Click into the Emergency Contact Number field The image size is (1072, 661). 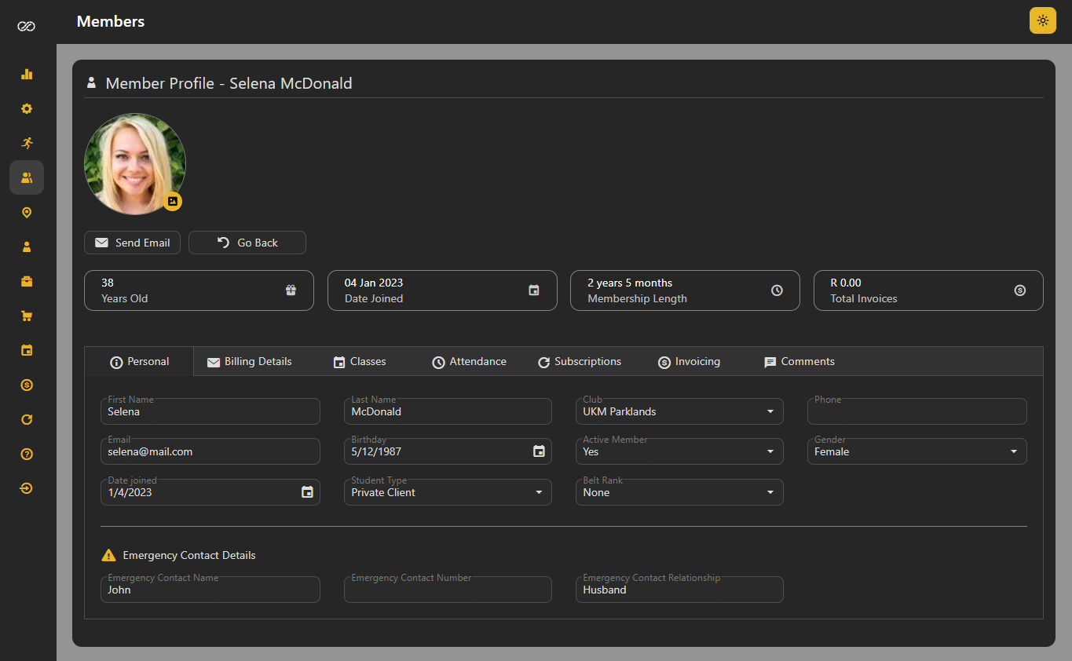tap(448, 590)
